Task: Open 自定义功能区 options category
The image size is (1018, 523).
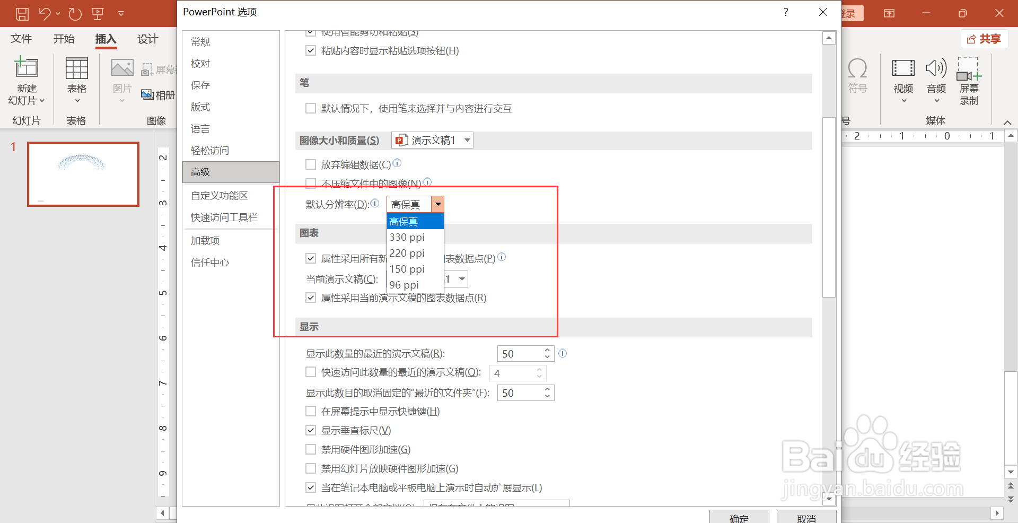Action: tap(231, 196)
